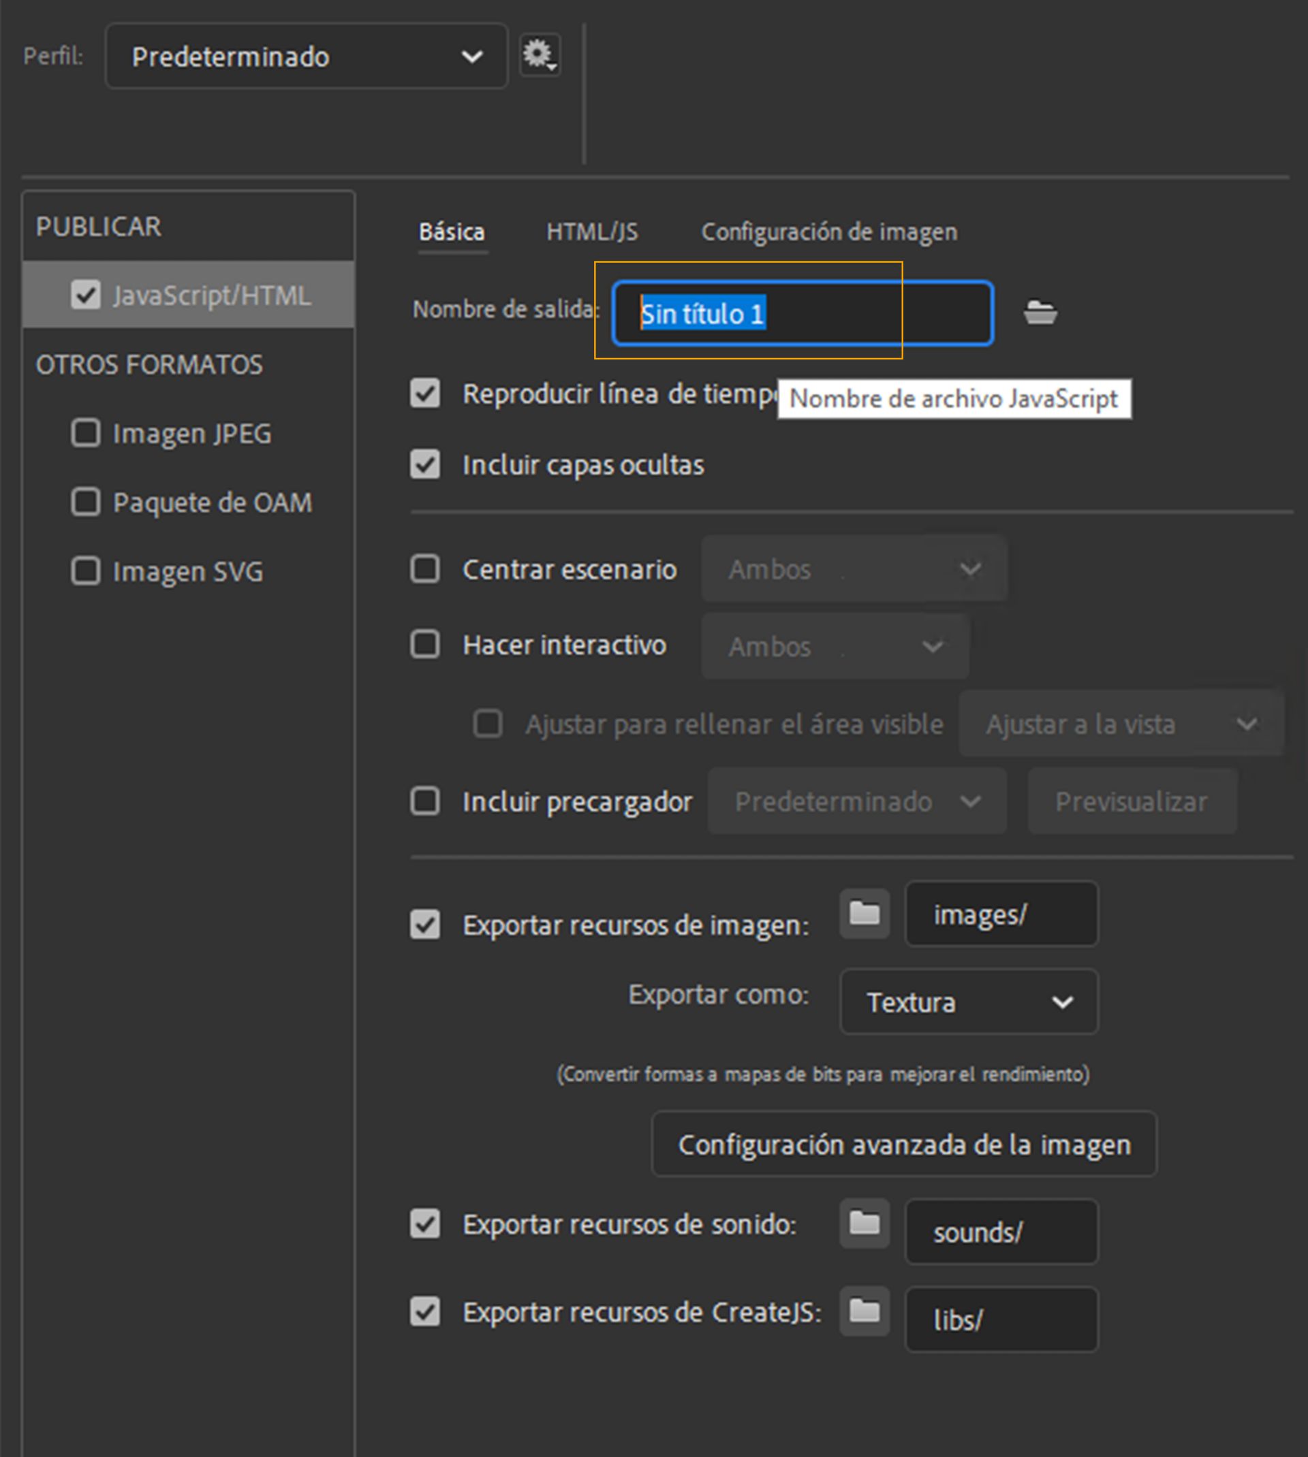
Task: Click folder icon next to sounds/ path
Action: click(x=864, y=1223)
